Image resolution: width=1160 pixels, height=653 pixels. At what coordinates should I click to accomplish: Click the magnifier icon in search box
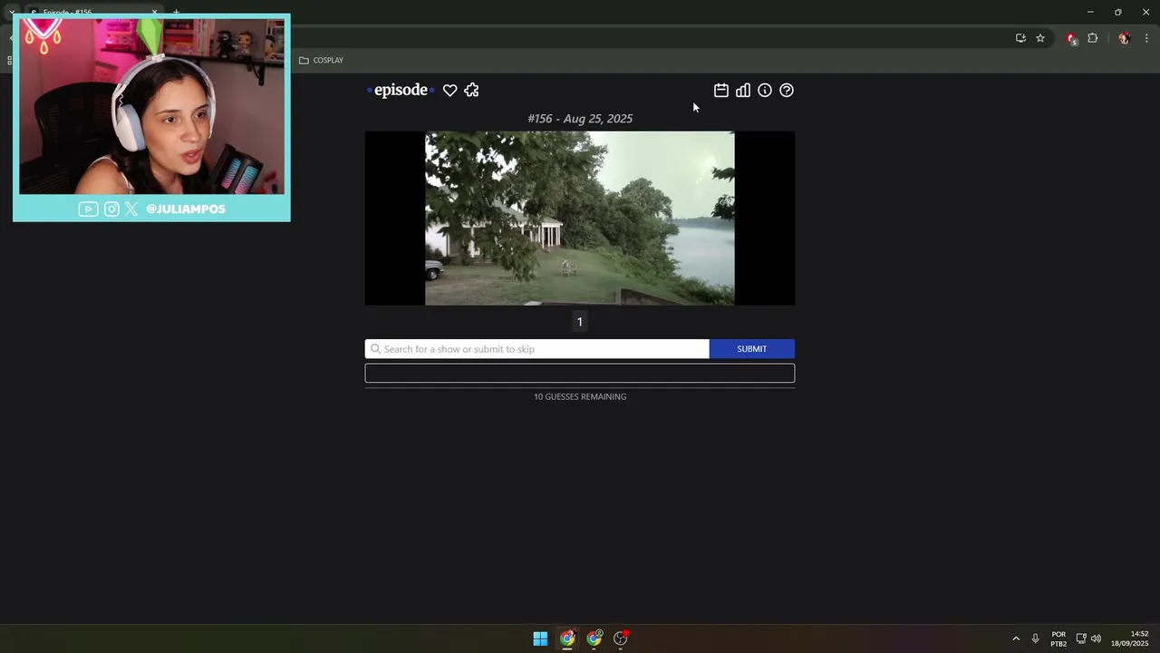375,349
